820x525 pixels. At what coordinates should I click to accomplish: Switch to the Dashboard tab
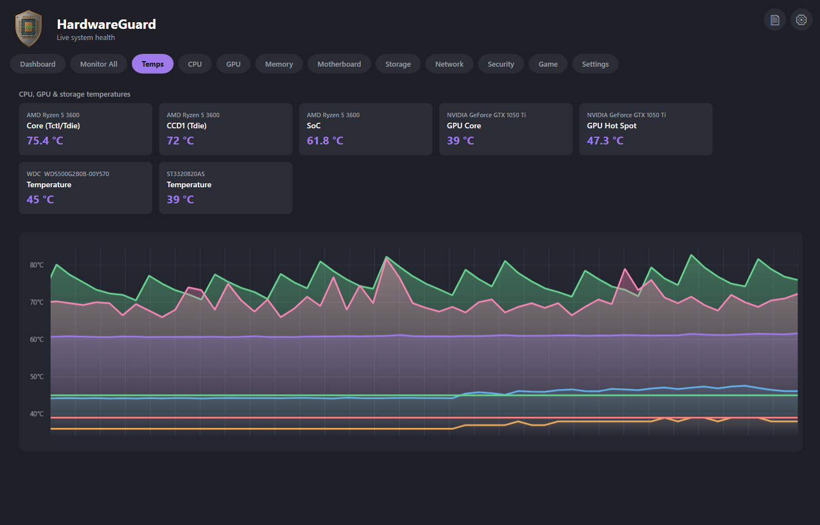[38, 64]
